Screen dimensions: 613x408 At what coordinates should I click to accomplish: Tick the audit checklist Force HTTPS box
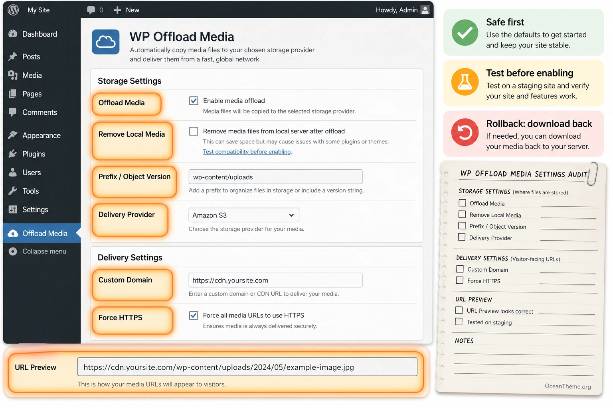point(460,280)
